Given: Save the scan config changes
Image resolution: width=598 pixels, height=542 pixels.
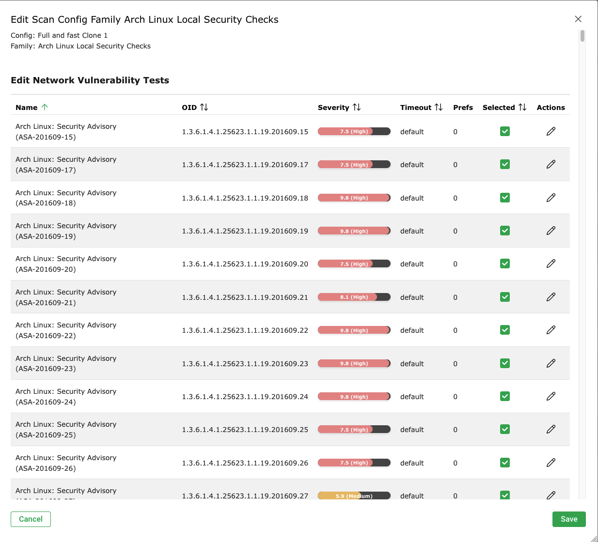Looking at the screenshot, I should (568, 519).
